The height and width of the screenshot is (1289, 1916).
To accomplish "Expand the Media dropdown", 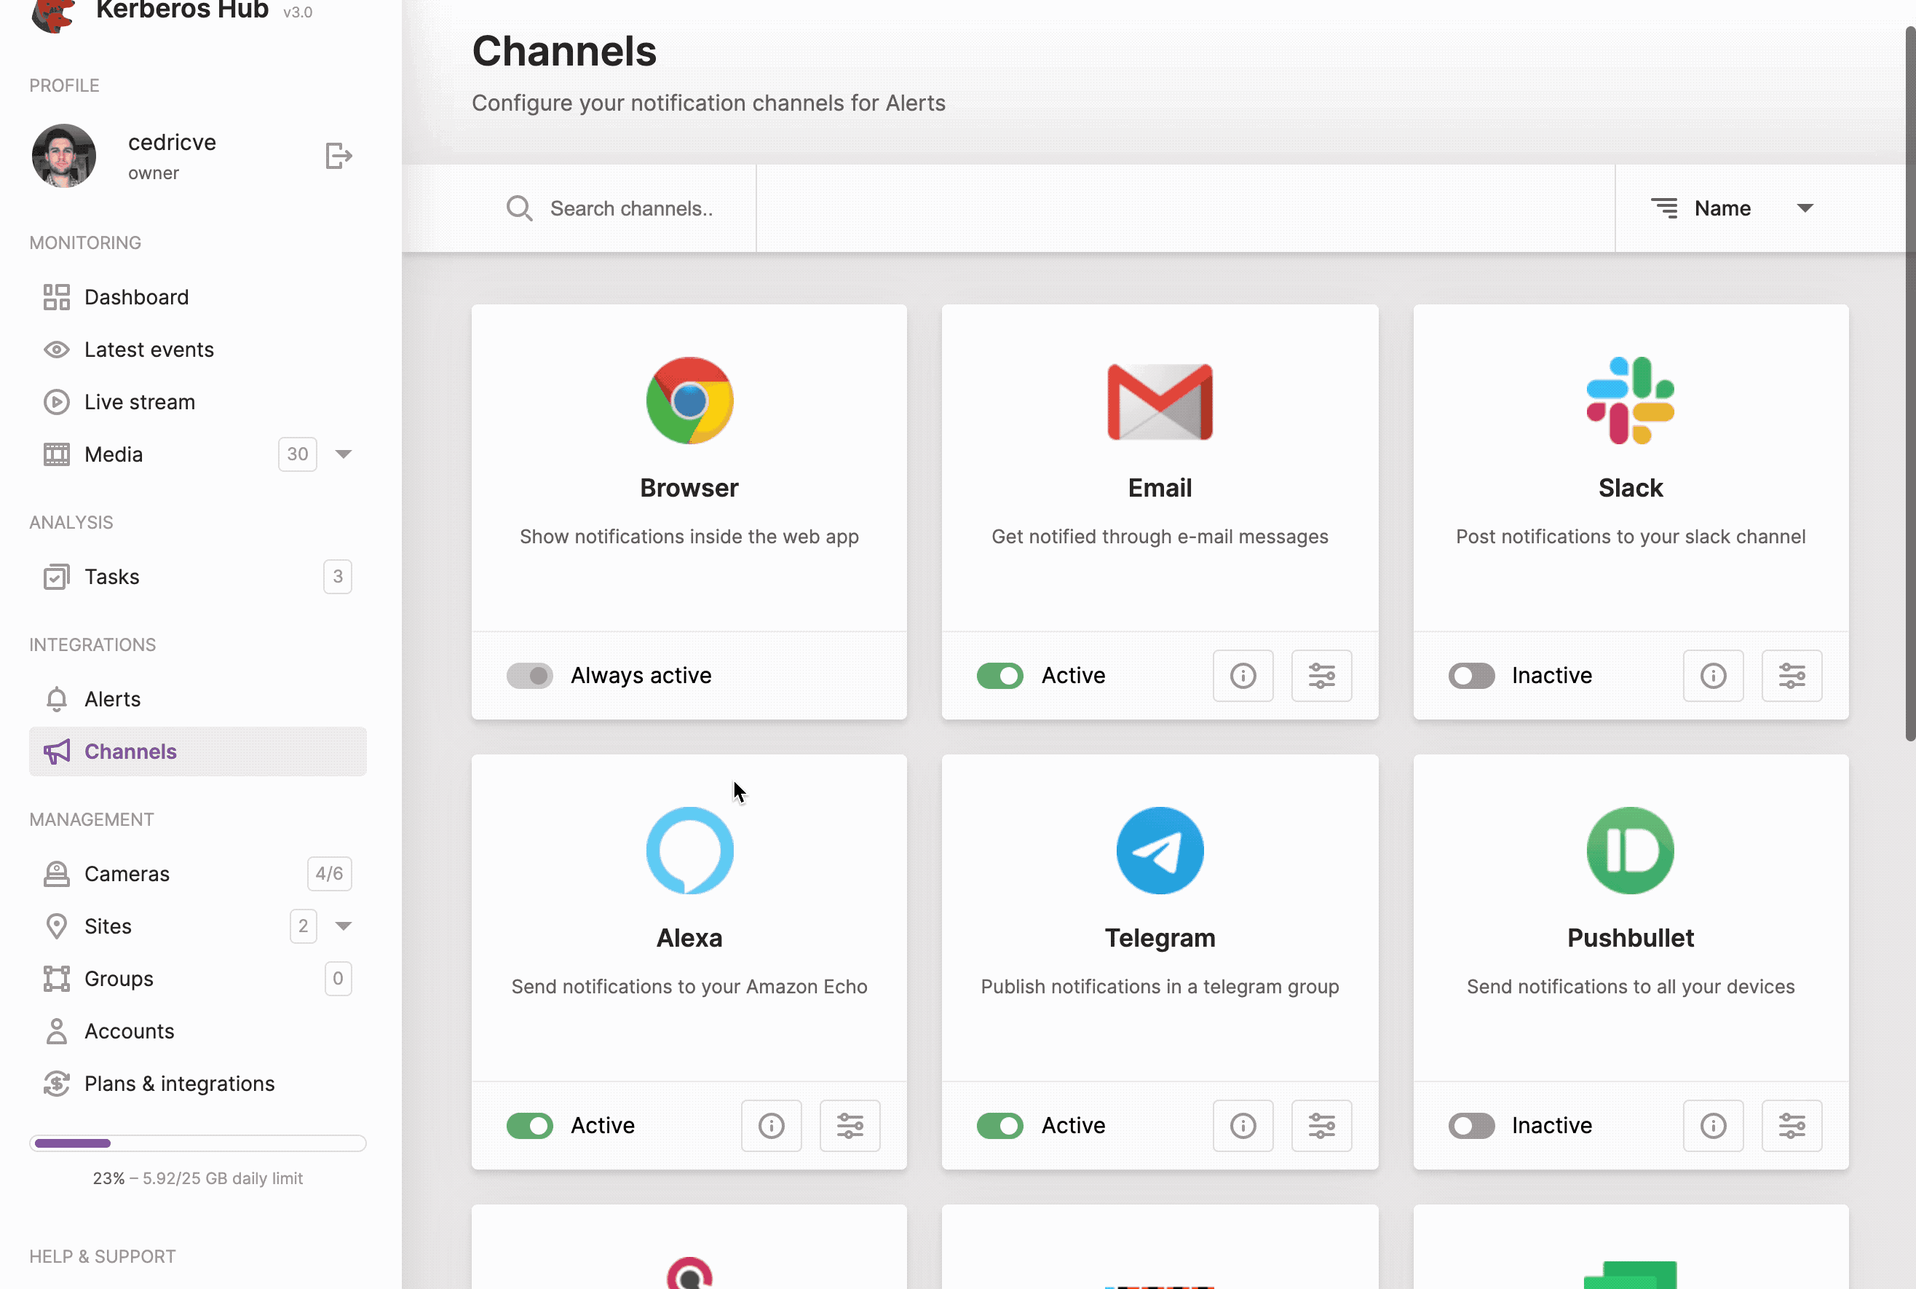I will pos(344,454).
